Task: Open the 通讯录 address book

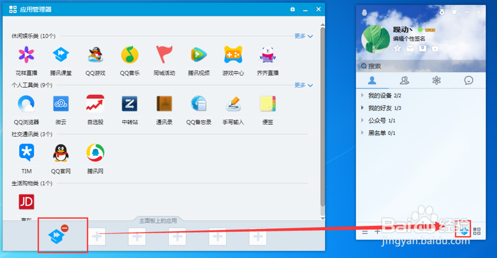Action: 164,104
